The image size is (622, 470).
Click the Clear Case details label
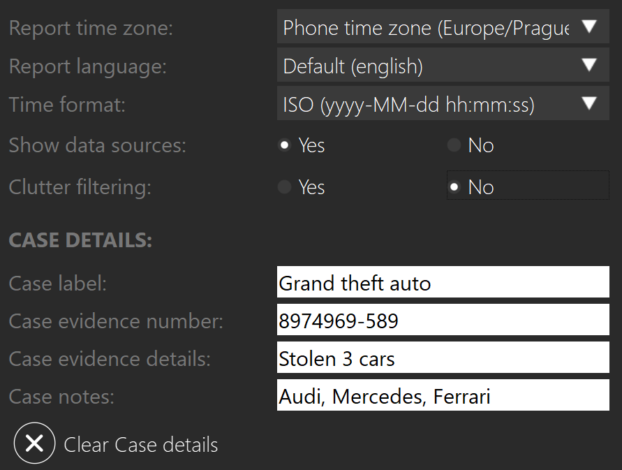141,445
